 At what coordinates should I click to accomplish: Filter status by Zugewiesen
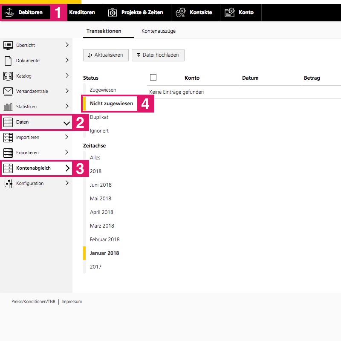pyautogui.click(x=103, y=90)
